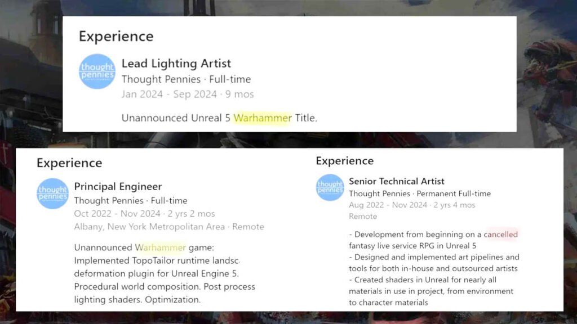This screenshot has height=324, width=577.
Task: Click the highlighted word cancelled
Action: [x=500, y=234]
